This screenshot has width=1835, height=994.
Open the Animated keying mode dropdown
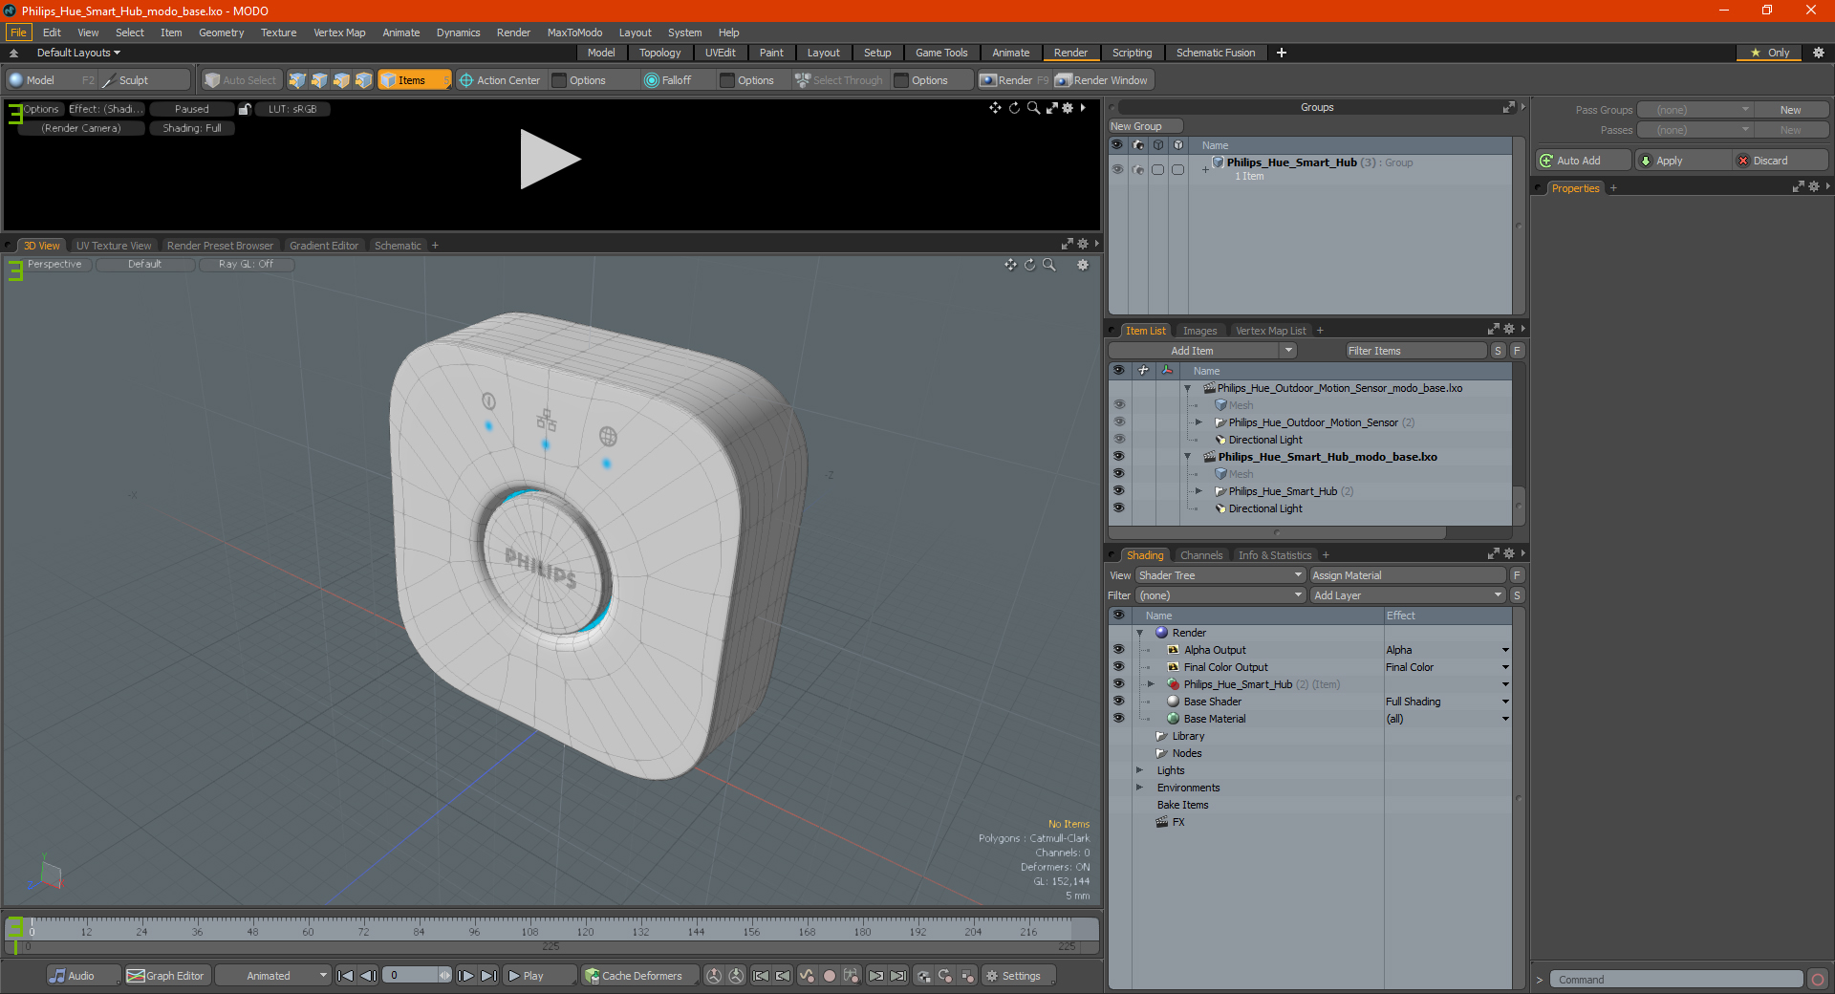click(273, 976)
